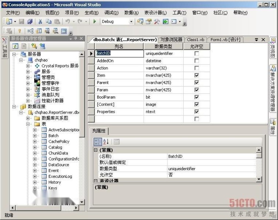Click the Relationships icon in table designer toolbar
Viewport: 278px width, 220px height.
(30, 31)
